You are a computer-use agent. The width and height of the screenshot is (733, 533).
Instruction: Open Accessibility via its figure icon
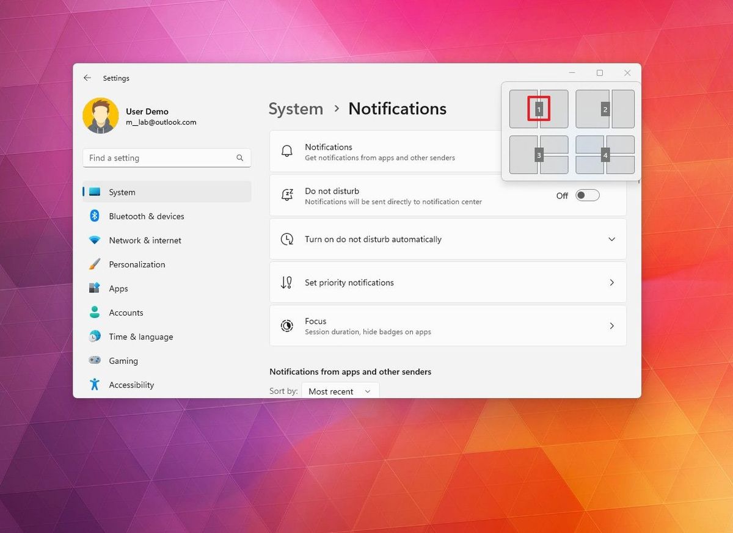tap(96, 385)
